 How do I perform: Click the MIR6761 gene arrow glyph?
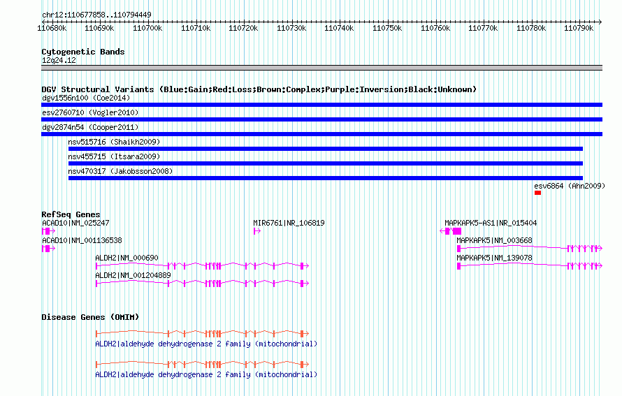coord(257,231)
